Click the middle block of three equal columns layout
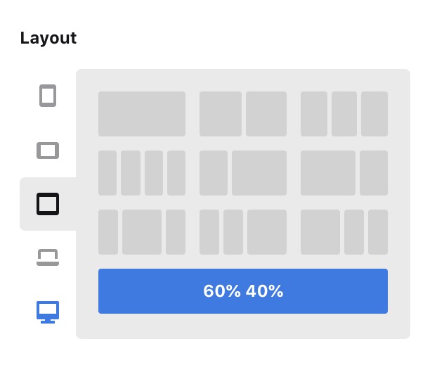437x377 pixels. click(344, 114)
